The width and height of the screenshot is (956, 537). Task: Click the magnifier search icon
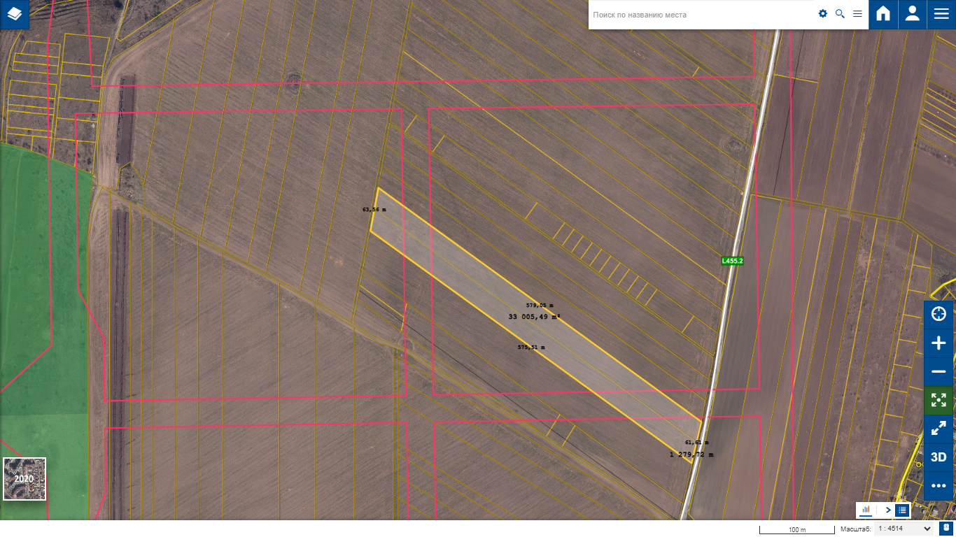(840, 14)
